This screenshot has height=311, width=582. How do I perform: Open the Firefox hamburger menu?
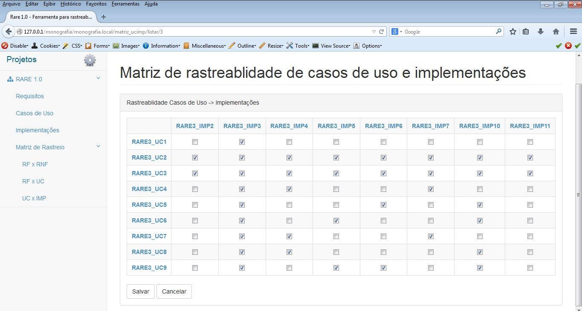point(573,31)
